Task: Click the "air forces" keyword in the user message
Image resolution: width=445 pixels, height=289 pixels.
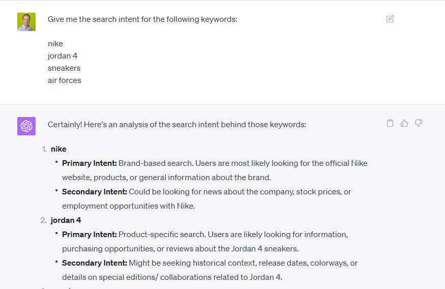Action: click(65, 80)
